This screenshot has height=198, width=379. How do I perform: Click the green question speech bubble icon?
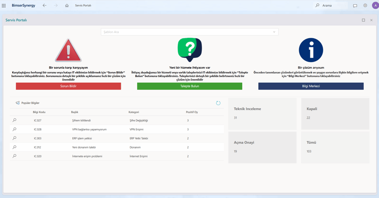[x=190, y=49]
